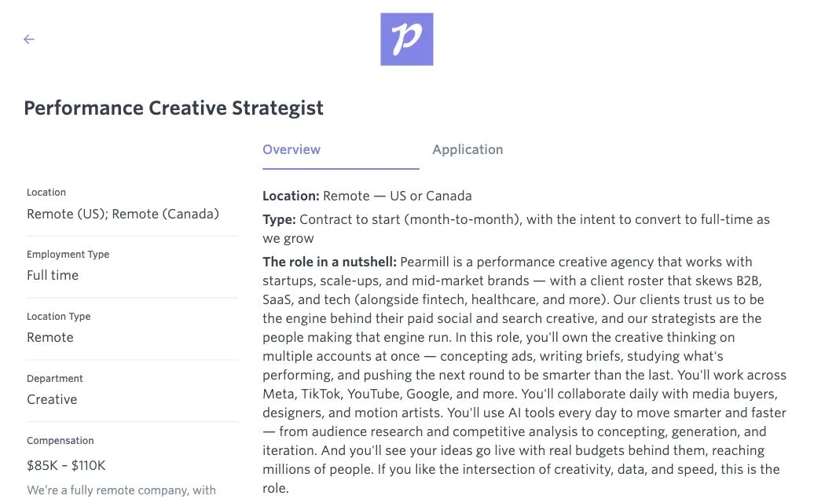Select the Remote (US); Remote (Canada) text
This screenshot has height=499, width=825.
click(123, 214)
